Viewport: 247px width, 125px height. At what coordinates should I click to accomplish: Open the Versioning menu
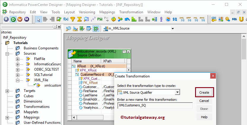point(87,12)
